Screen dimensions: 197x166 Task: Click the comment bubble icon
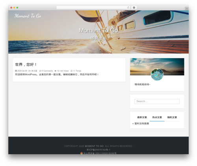pyautogui.click(x=40, y=71)
